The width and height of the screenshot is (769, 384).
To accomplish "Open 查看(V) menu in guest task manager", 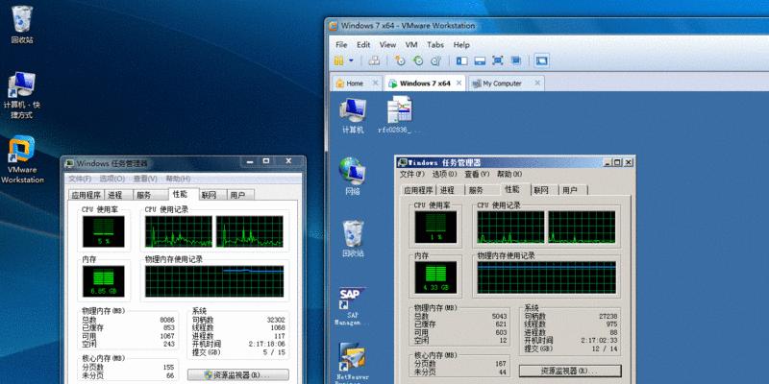I will point(477,174).
